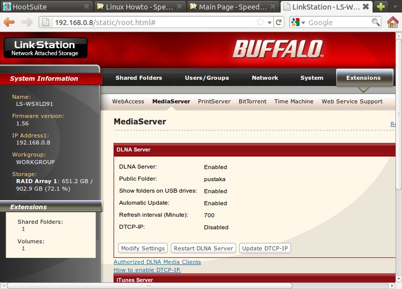The height and width of the screenshot is (289, 402).
Task: Click the WORKGROUP value
Action: [x=35, y=162]
